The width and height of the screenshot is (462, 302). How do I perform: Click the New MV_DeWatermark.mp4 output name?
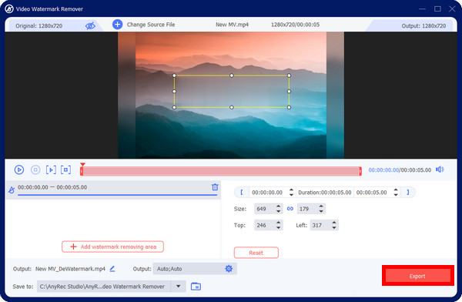[x=70, y=269]
